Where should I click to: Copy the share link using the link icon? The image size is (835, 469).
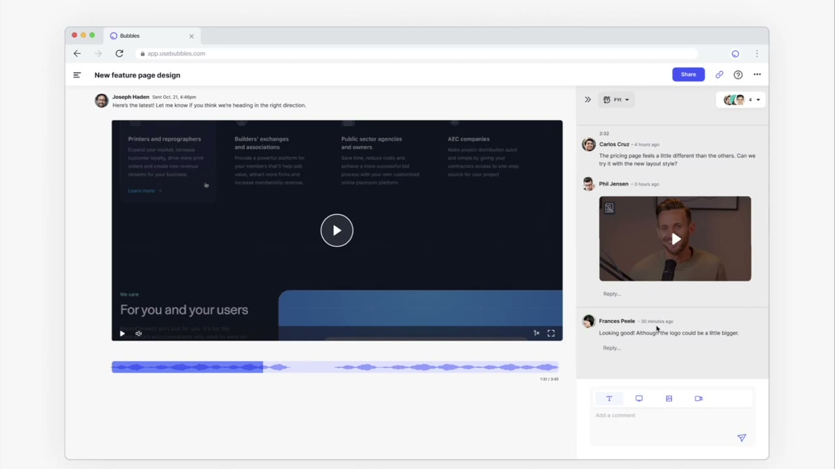(x=720, y=75)
